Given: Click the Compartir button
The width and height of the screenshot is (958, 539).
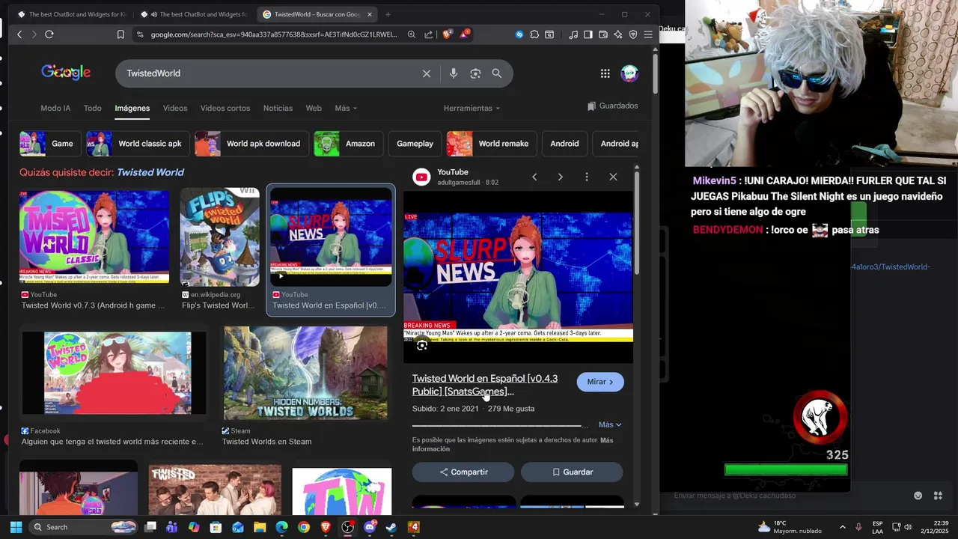Looking at the screenshot, I should pyautogui.click(x=463, y=472).
